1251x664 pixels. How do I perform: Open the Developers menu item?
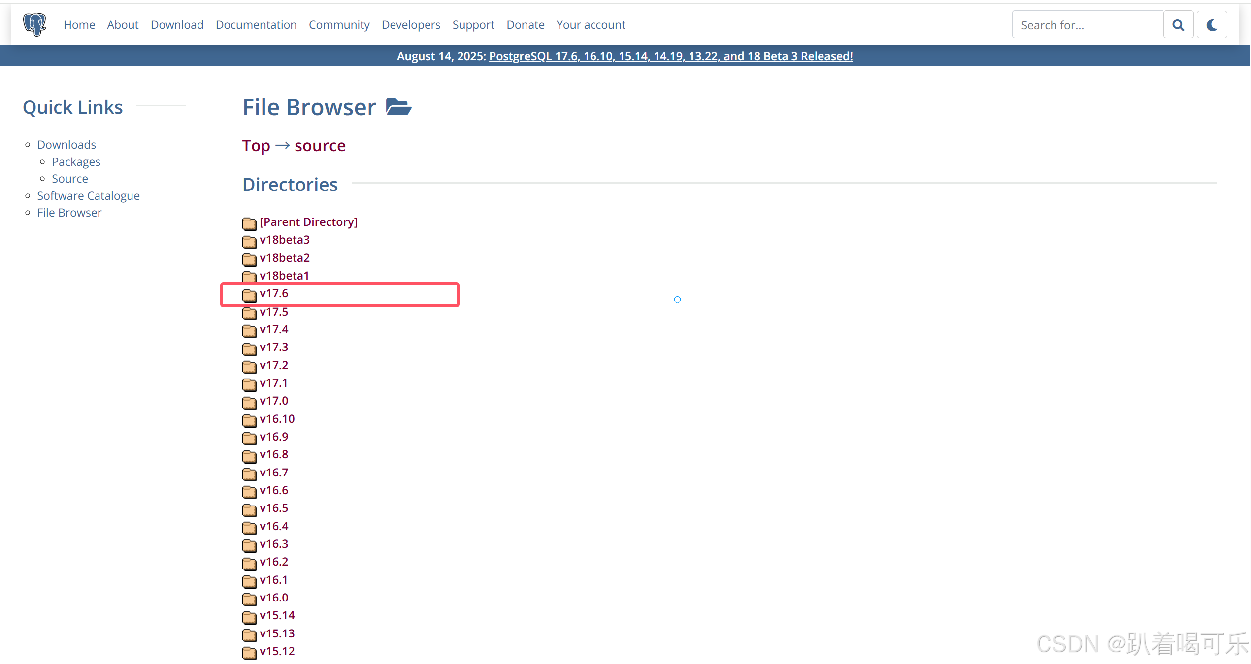click(411, 25)
